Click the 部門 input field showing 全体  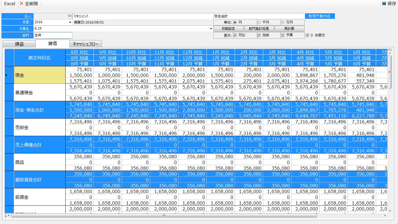click(x=53, y=35)
